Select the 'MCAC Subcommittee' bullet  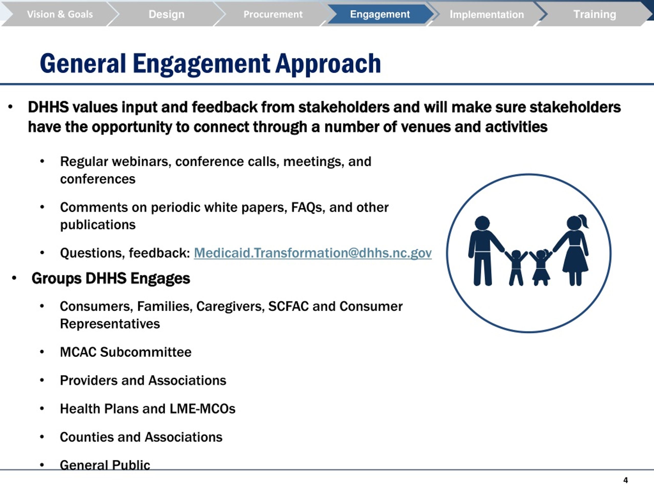click(x=126, y=352)
